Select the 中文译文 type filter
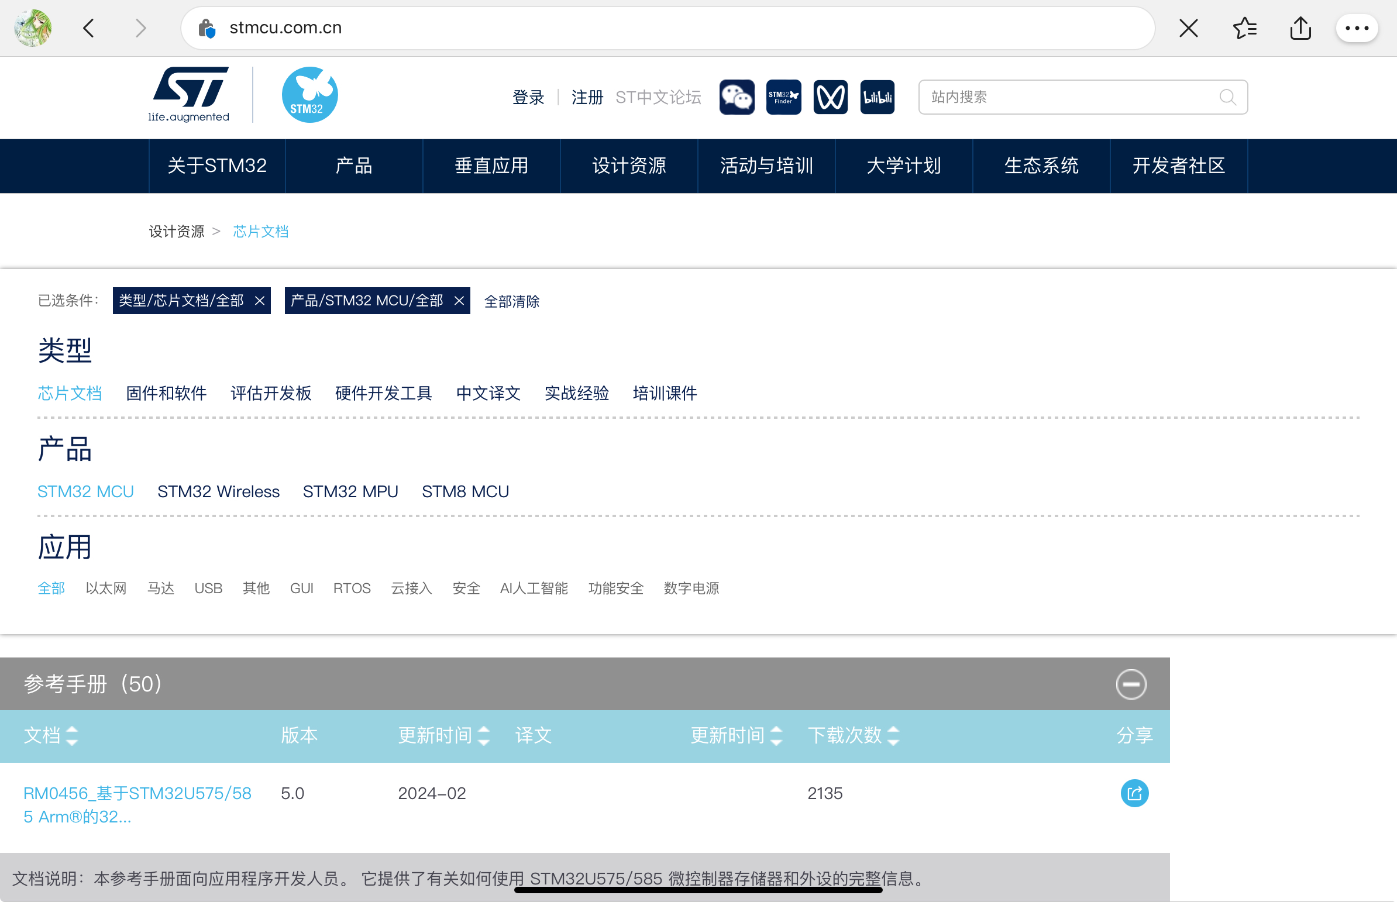This screenshot has width=1397, height=902. (488, 393)
